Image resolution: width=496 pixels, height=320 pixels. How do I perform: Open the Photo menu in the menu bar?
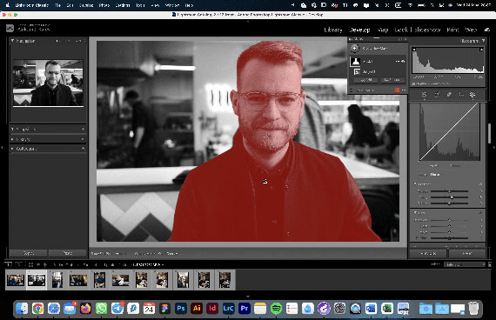pyautogui.click(x=104, y=5)
